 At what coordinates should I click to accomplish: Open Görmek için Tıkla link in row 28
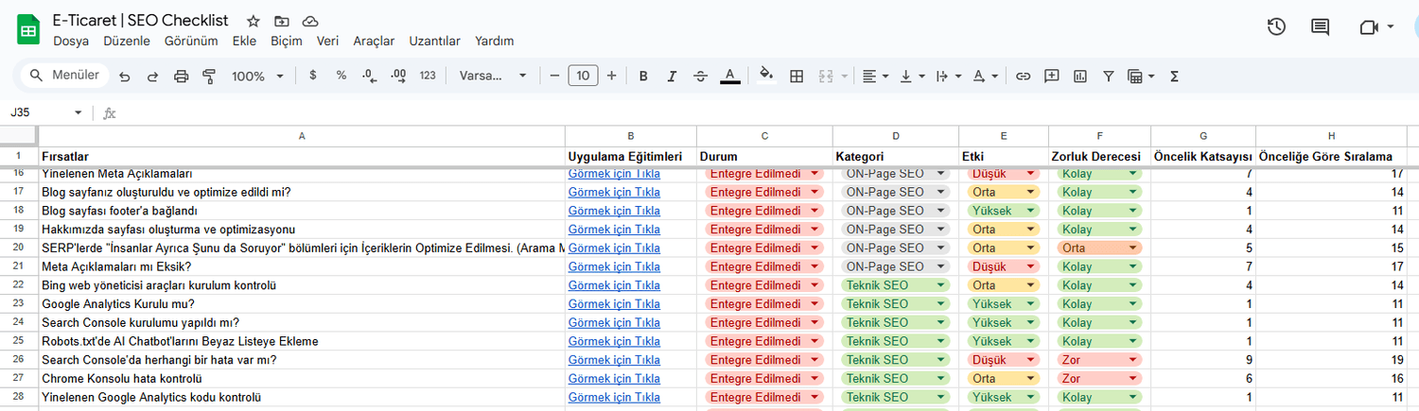614,398
